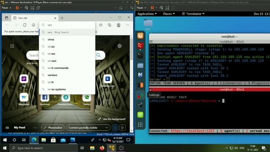The width and height of the screenshot is (270, 152).
Task: Click the Edge refresh button
Action: pyautogui.click(x=24, y=25)
